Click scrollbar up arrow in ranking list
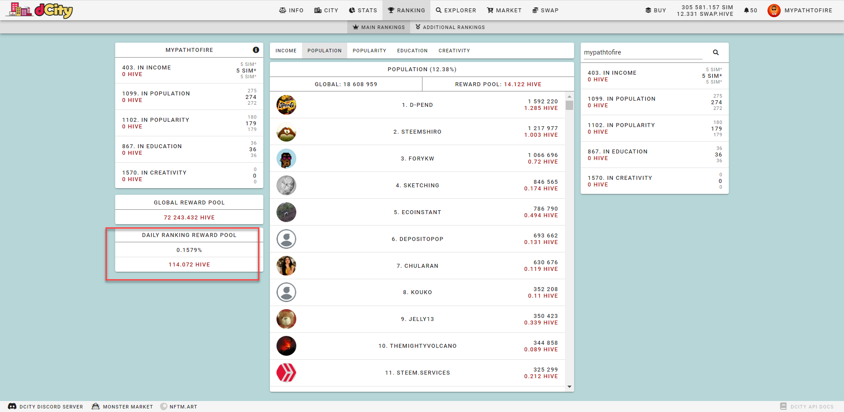This screenshot has height=412, width=844. pos(570,96)
